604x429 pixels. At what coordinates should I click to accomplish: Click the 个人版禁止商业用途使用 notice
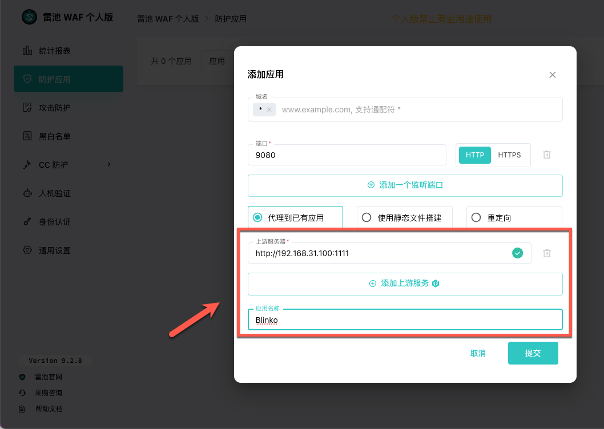441,19
